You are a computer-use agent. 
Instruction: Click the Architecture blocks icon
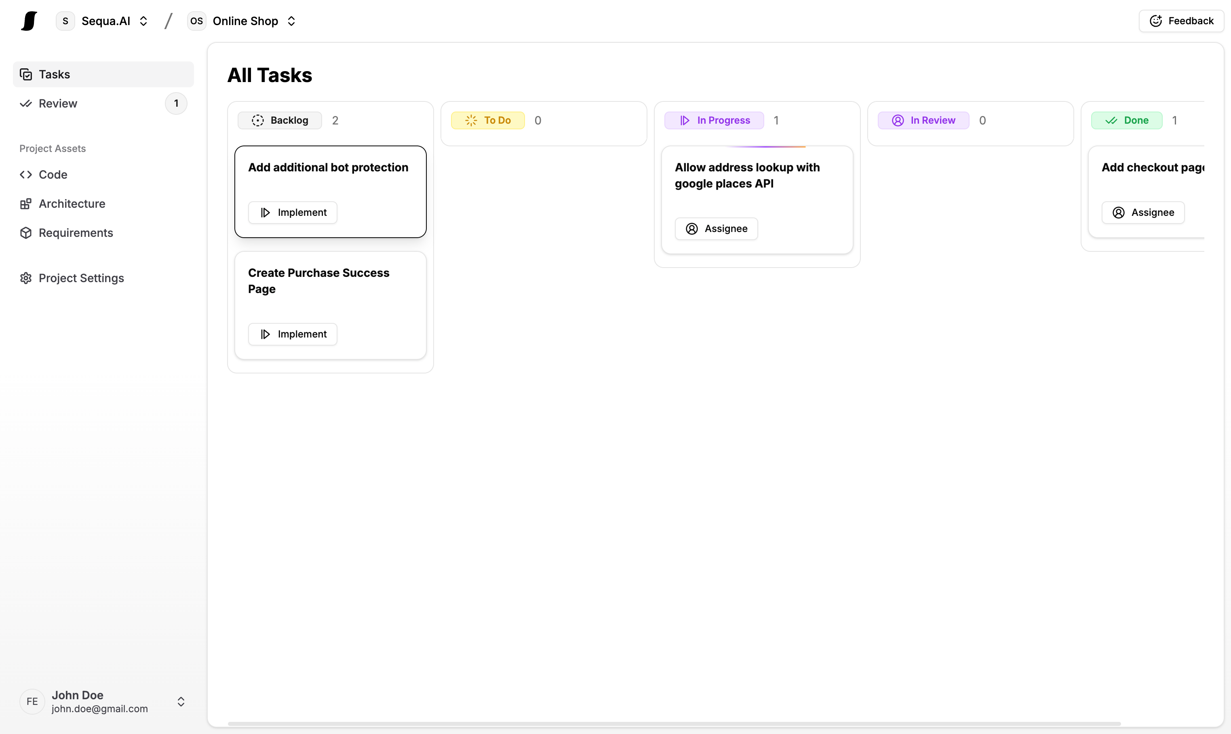coord(26,204)
